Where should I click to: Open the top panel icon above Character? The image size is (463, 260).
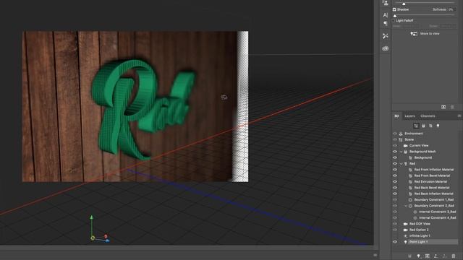click(386, 3)
